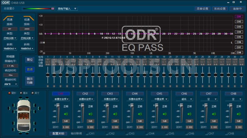The image size is (247, 138).
Task: Select EQ point 10 on the curve
Action: (x=102, y=34)
